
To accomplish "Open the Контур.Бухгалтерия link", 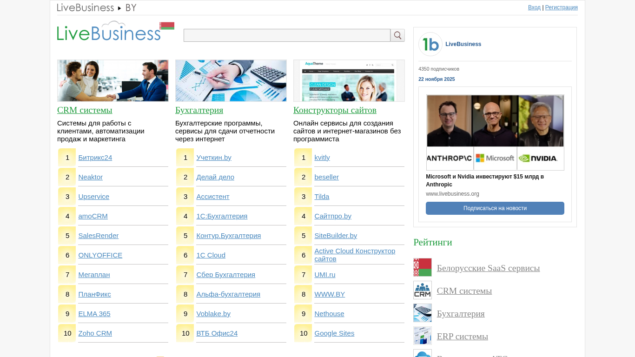I will (229, 236).
